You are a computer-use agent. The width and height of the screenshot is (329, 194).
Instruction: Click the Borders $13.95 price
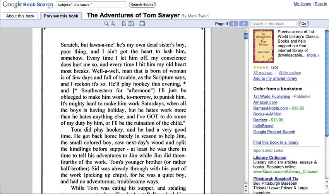pos(277,120)
